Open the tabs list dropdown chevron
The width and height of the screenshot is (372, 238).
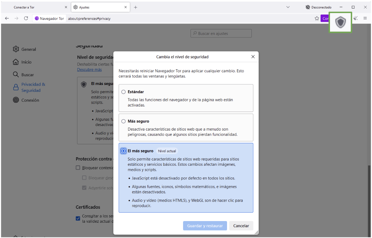288,7
